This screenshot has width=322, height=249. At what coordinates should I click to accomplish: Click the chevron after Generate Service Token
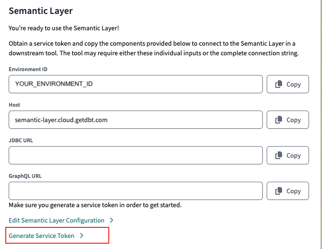(81, 236)
